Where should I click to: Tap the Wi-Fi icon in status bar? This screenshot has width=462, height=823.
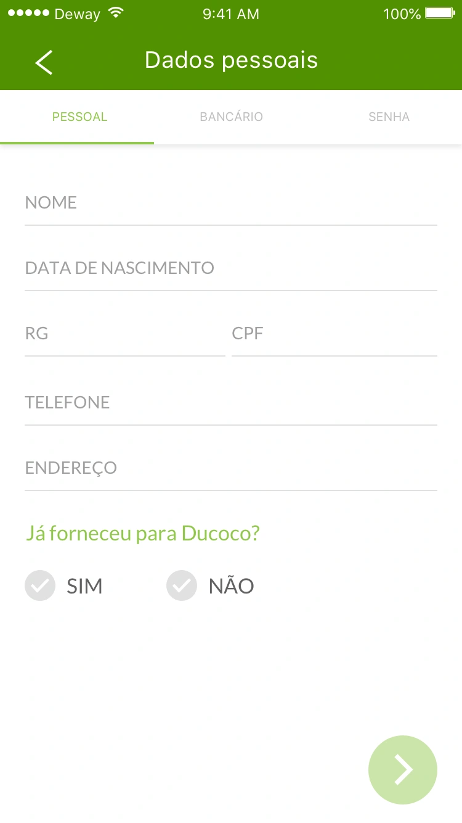115,14
